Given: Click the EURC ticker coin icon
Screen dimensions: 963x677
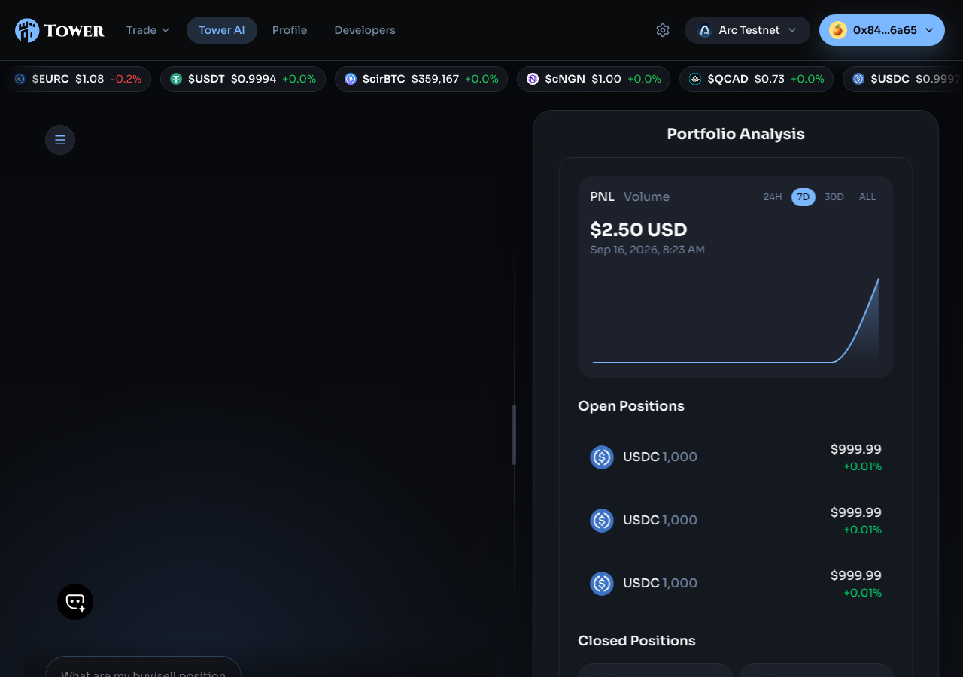Looking at the screenshot, I should (20, 79).
